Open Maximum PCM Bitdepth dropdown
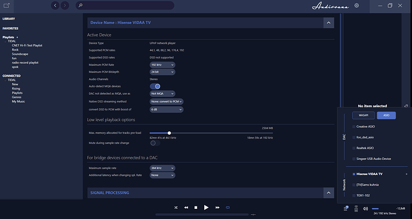The width and height of the screenshot is (412, 219). (x=162, y=72)
